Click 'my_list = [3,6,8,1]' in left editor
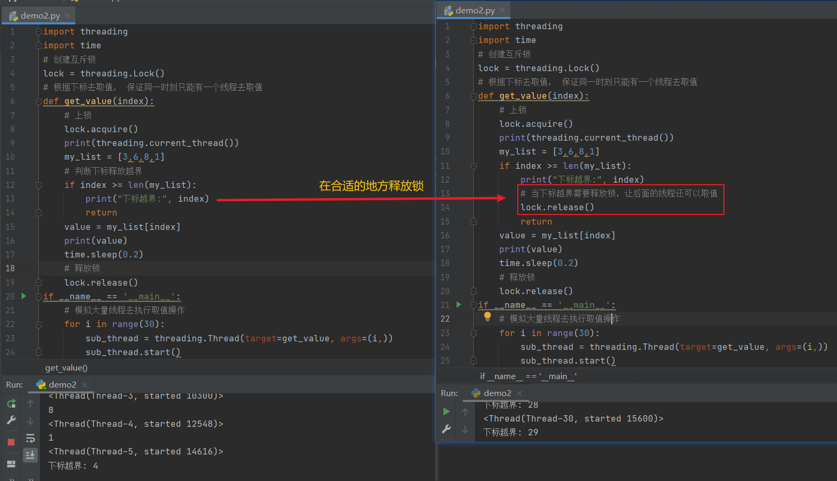 (x=114, y=157)
